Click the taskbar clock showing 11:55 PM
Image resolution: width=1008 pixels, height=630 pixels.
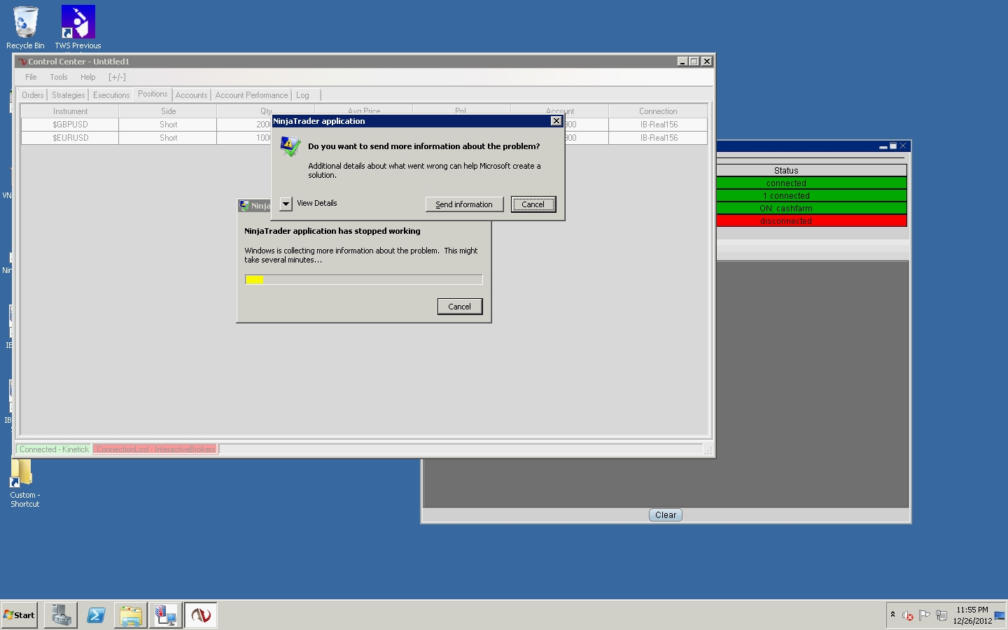point(972,615)
